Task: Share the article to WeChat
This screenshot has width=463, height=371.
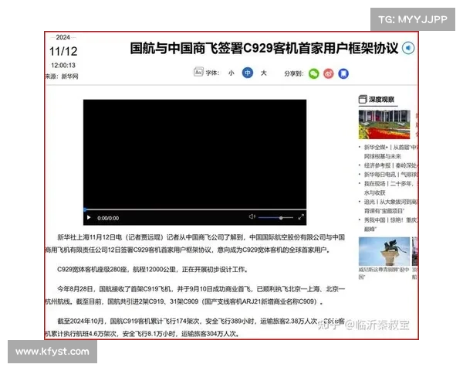Action: coord(313,73)
